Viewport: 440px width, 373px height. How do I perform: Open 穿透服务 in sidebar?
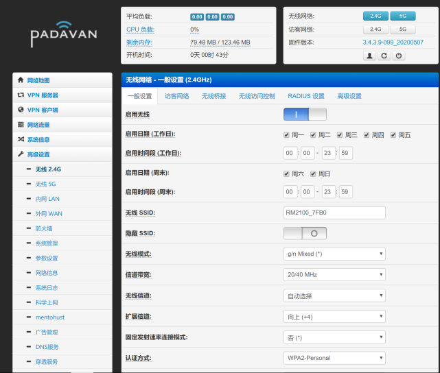pyautogui.click(x=47, y=362)
